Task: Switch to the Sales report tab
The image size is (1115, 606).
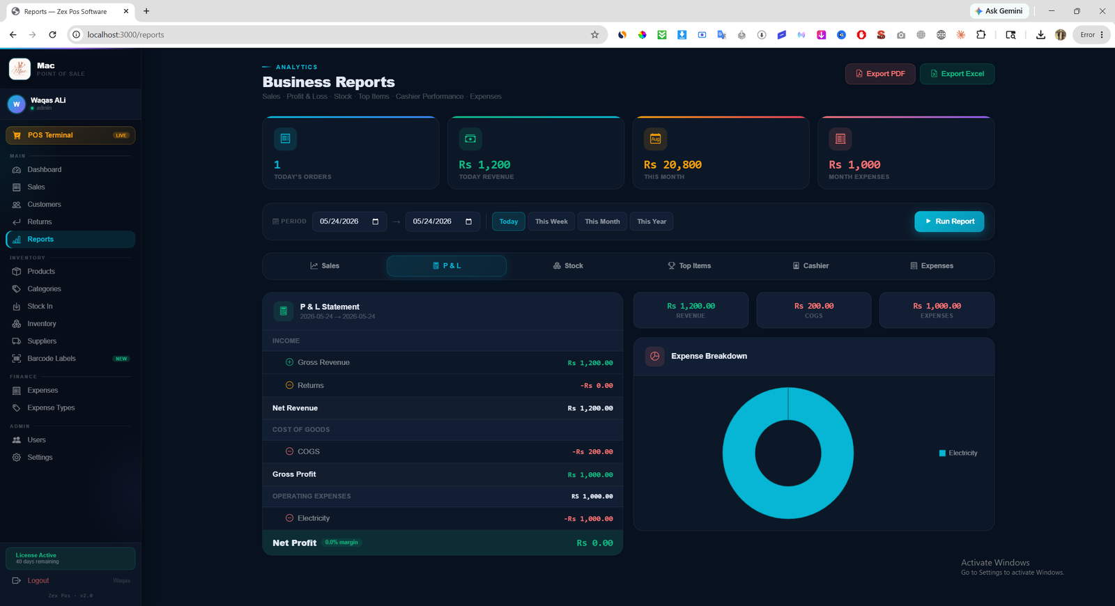Action: 325,266
